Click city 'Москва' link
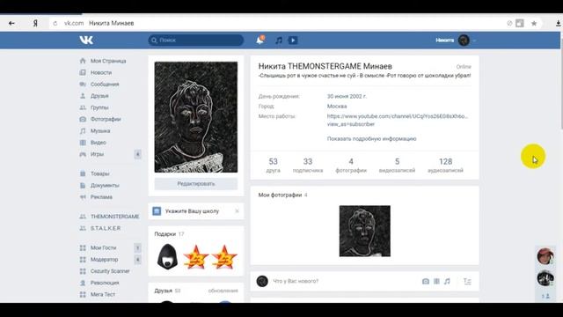 tap(337, 106)
